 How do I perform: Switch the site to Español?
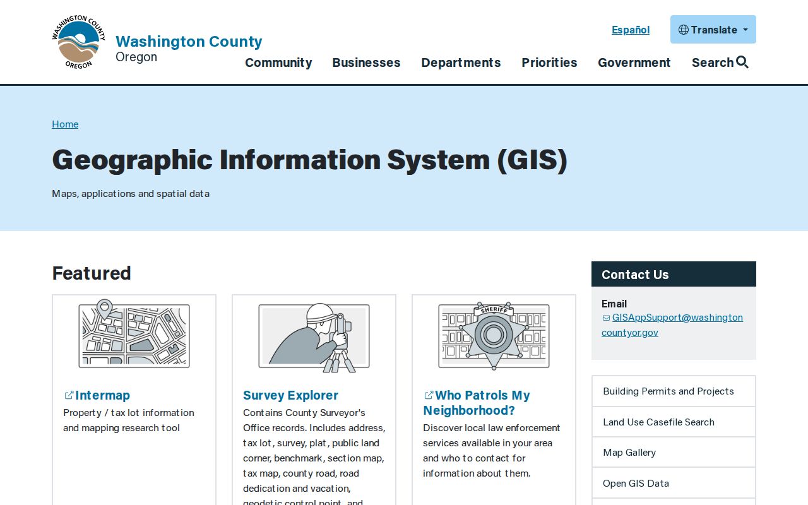(x=631, y=30)
